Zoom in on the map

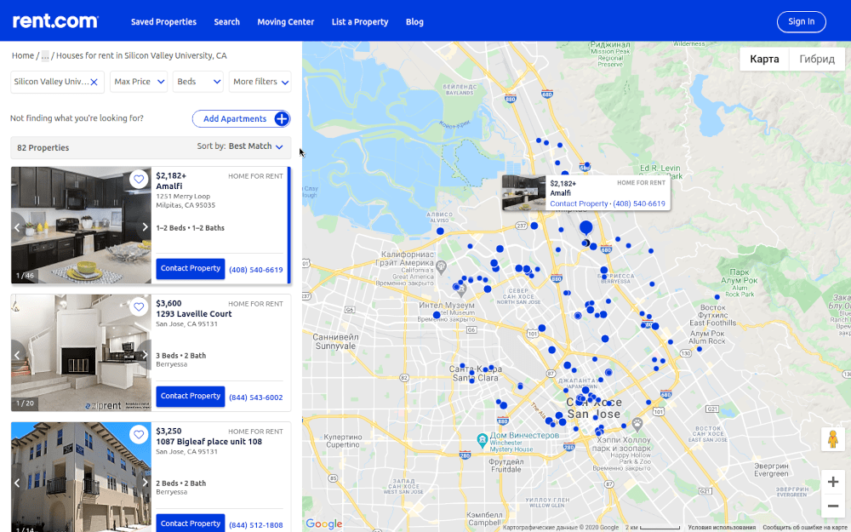pos(832,483)
